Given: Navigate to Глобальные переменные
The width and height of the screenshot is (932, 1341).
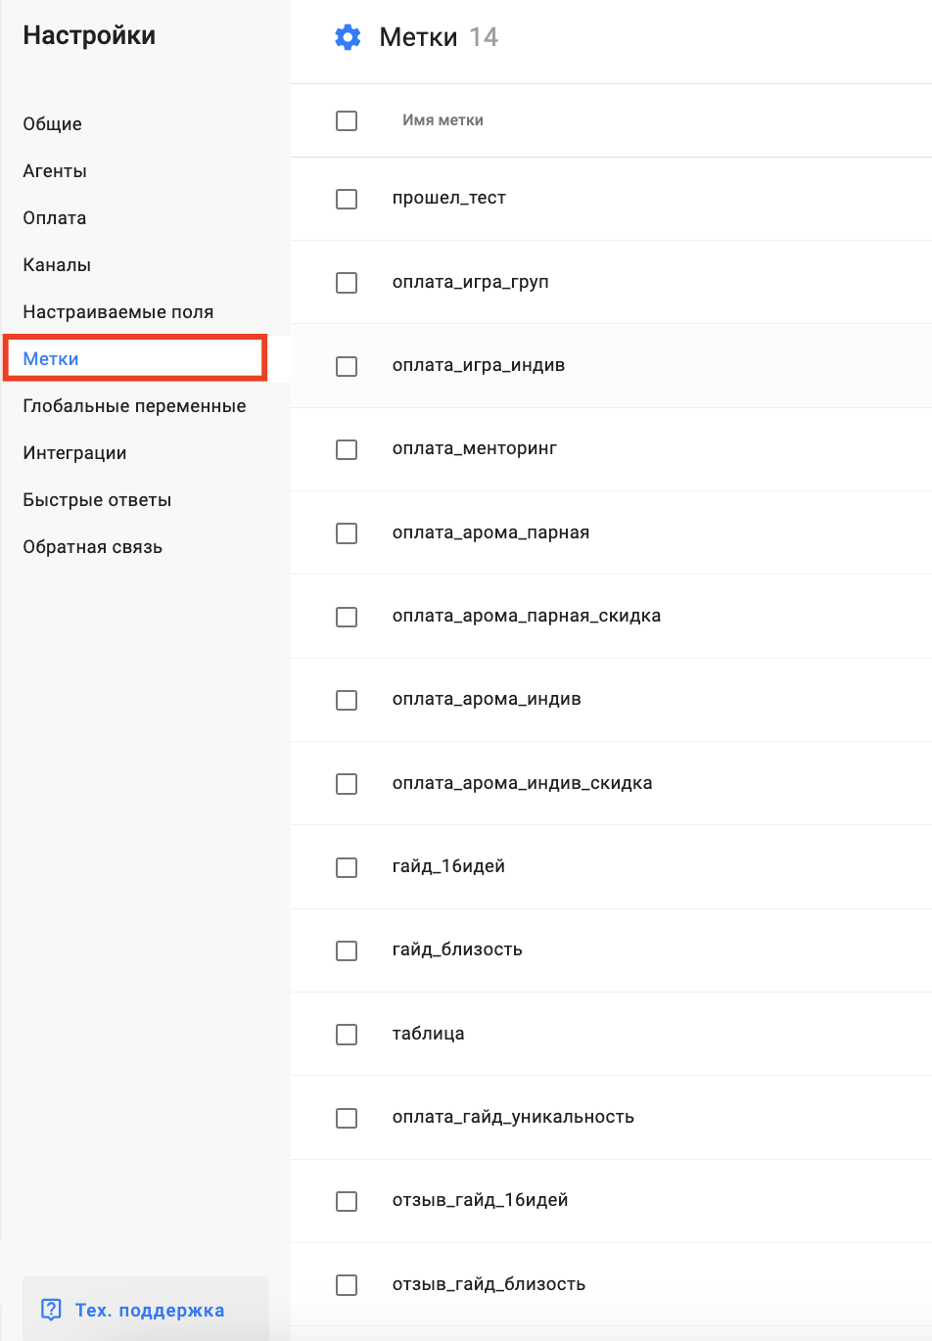Looking at the screenshot, I should 135,406.
